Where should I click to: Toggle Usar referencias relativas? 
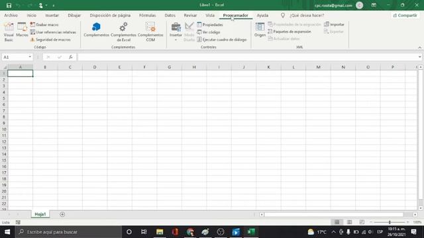53,32
